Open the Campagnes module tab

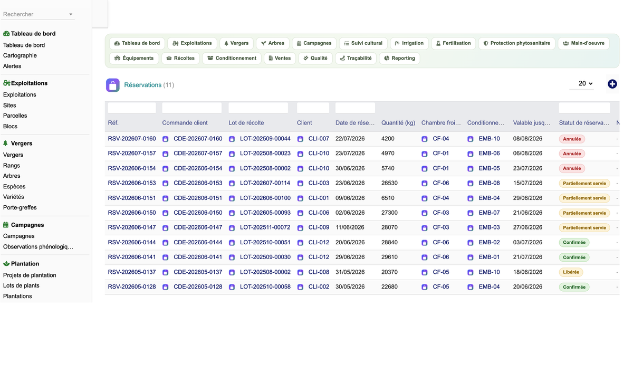coord(314,43)
